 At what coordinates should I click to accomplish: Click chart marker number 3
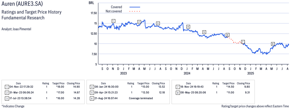[x=158, y=23]
